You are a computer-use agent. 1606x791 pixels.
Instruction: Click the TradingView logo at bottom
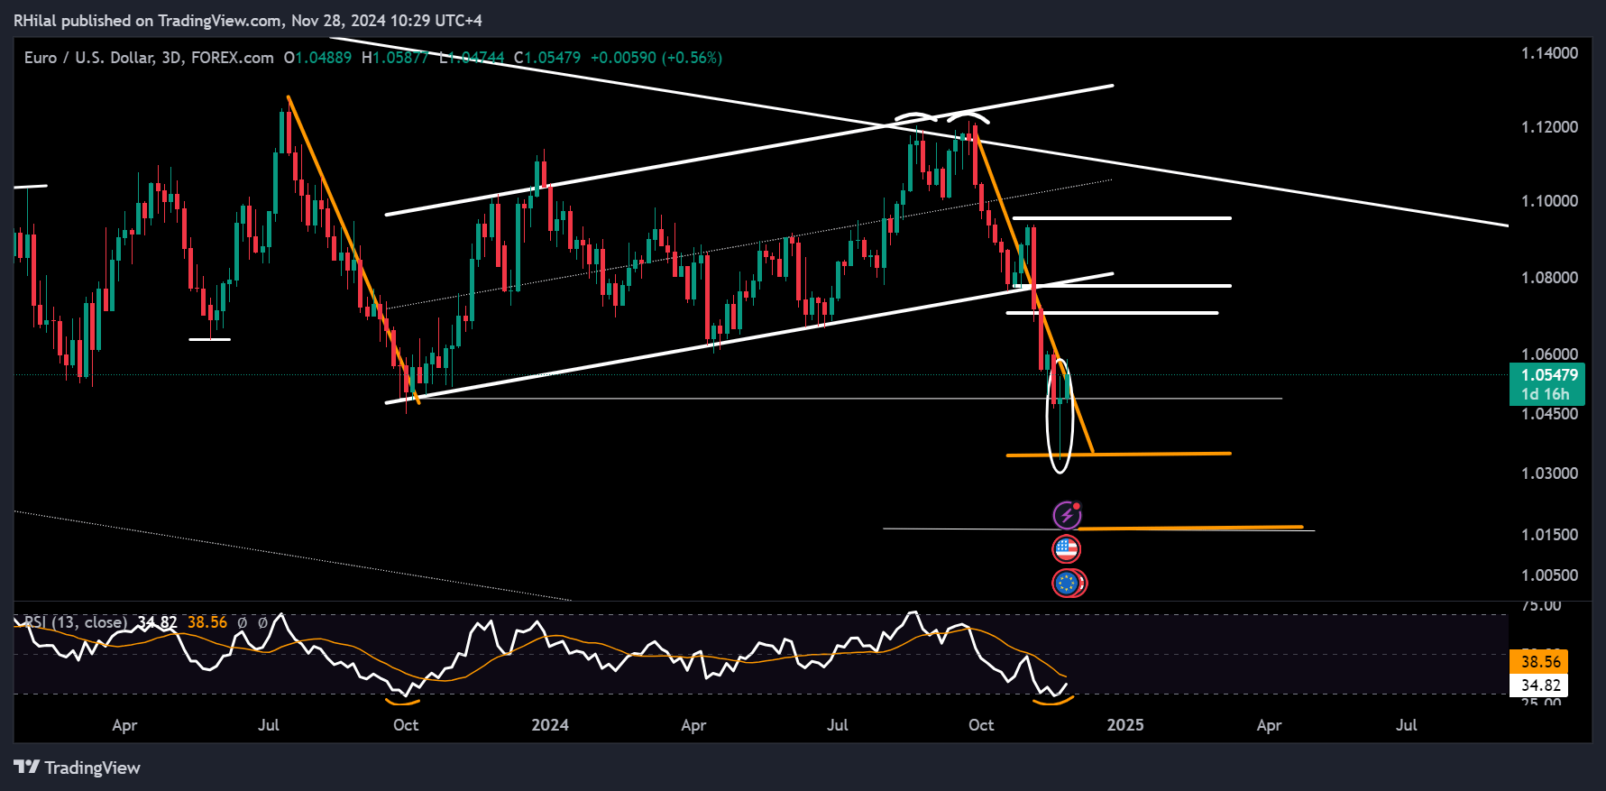pyautogui.click(x=77, y=768)
